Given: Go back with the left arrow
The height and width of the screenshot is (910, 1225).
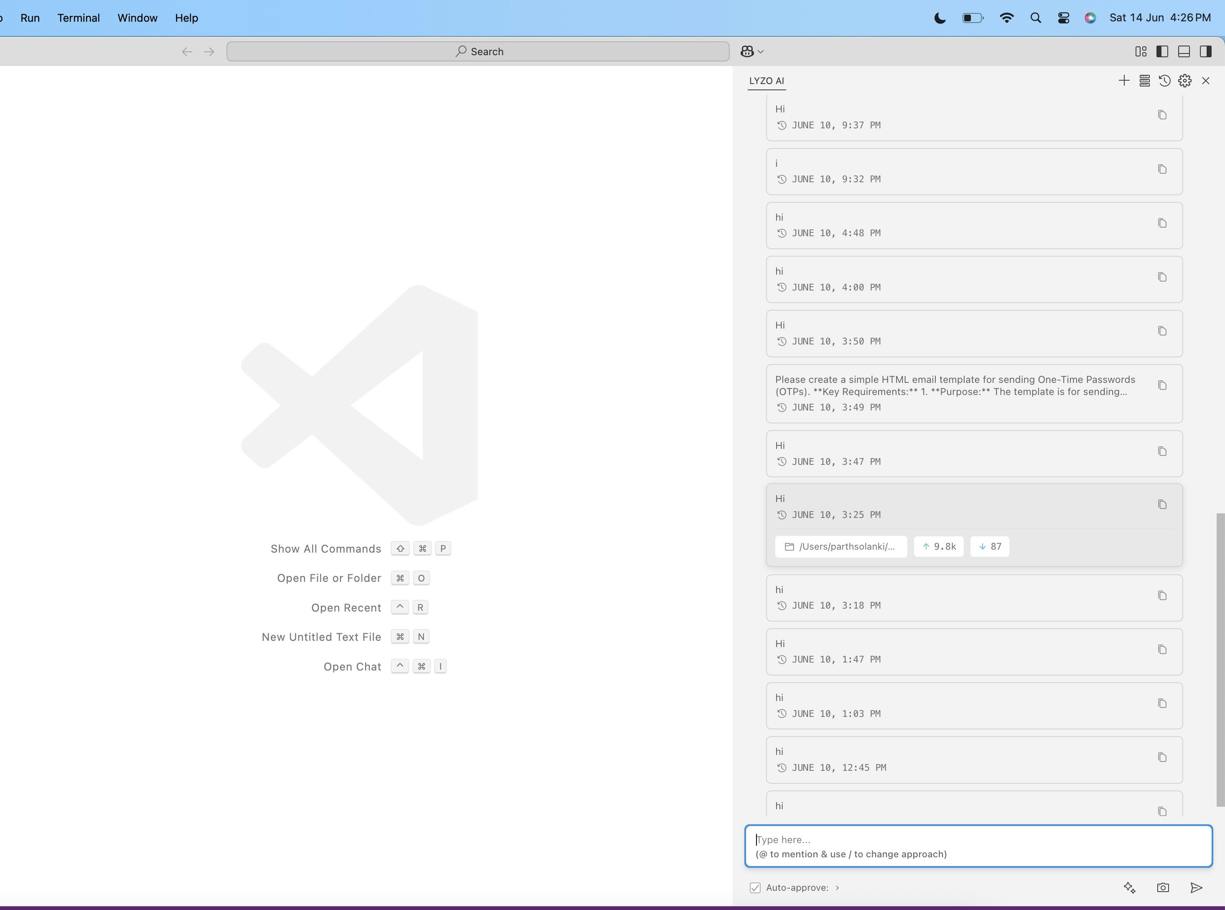Looking at the screenshot, I should 187,52.
